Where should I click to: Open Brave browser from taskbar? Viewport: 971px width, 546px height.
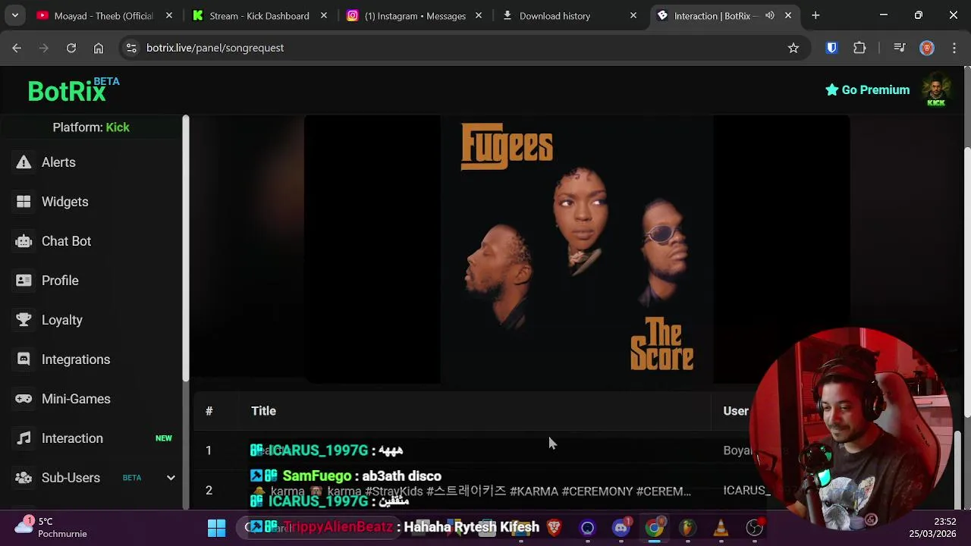(x=555, y=528)
